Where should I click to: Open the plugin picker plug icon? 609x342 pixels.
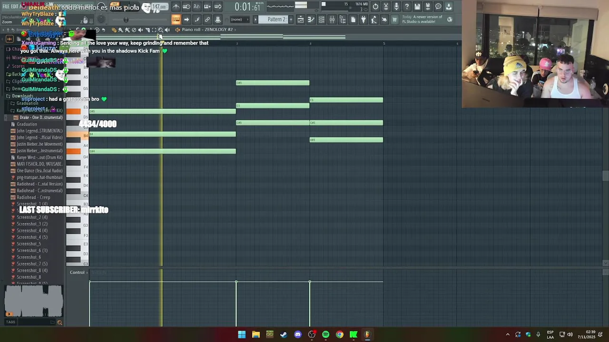(x=363, y=19)
